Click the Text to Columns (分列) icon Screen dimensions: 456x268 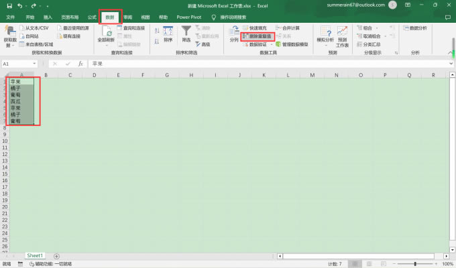[x=234, y=32]
